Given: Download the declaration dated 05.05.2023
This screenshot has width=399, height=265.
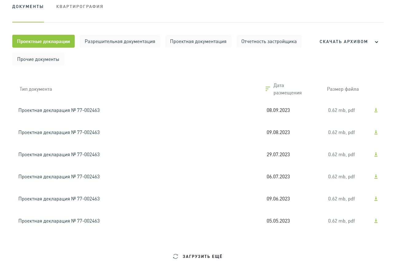Looking at the screenshot, I should point(376,221).
